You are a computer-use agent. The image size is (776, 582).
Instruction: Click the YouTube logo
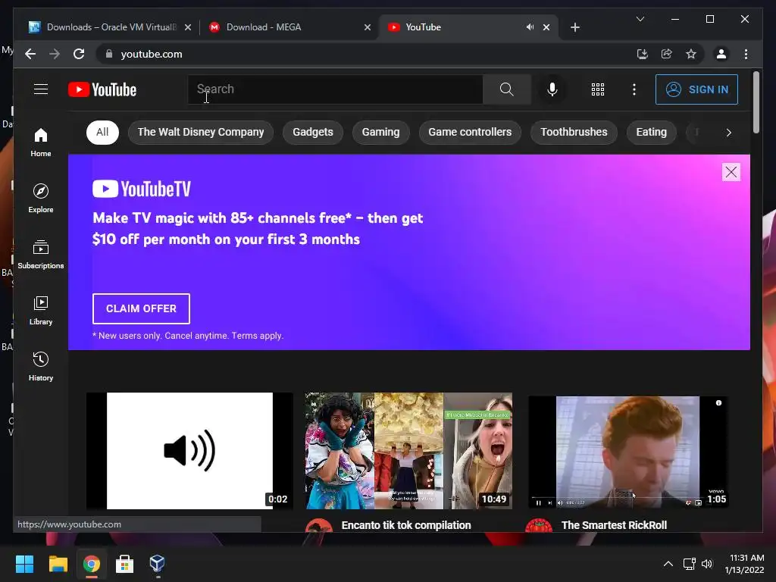point(102,89)
